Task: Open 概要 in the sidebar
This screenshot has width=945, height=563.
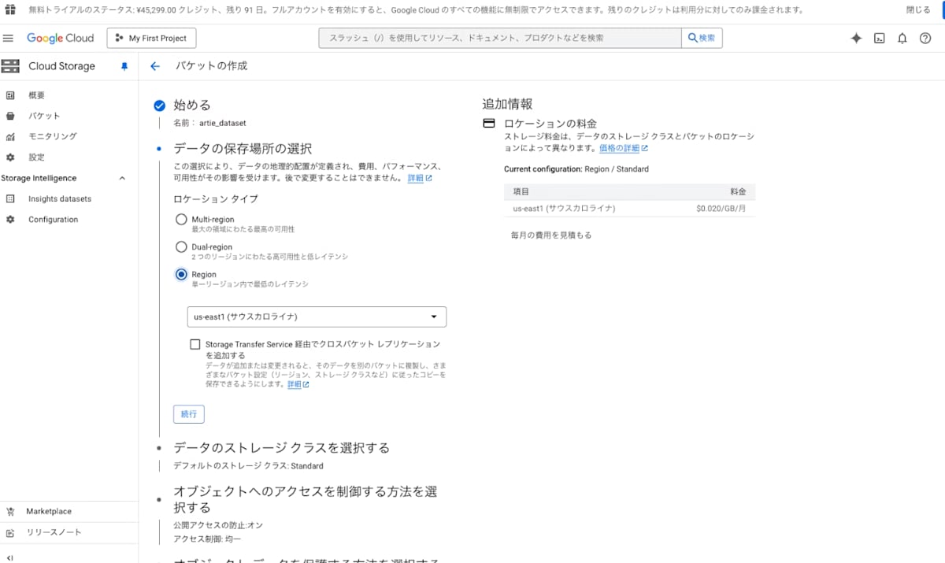Action: tap(36, 95)
